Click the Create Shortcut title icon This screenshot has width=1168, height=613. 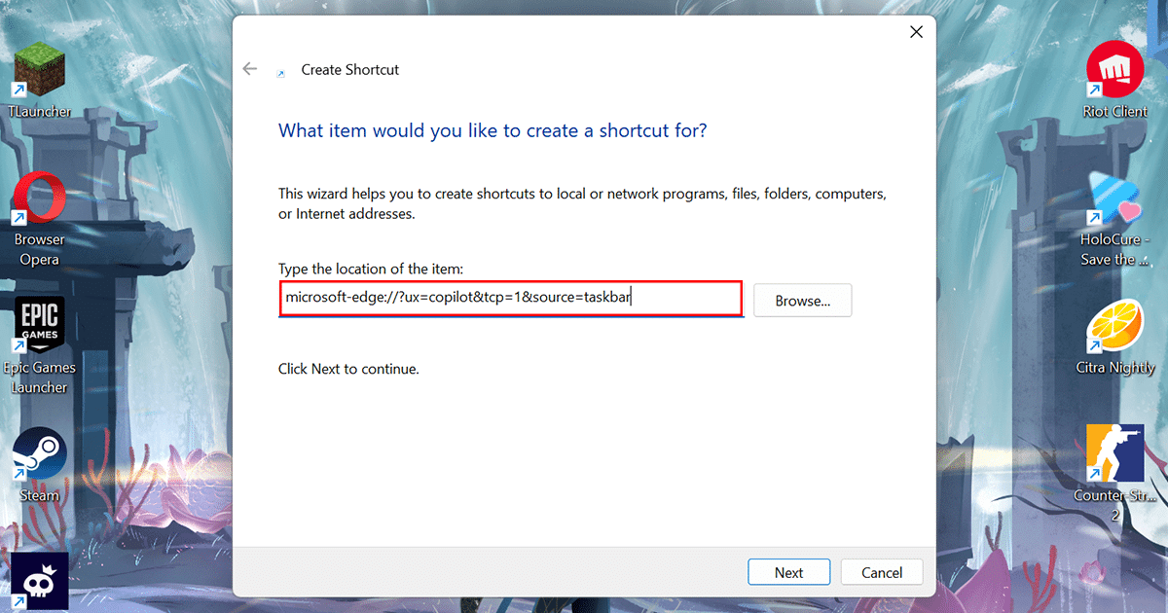[x=281, y=71]
